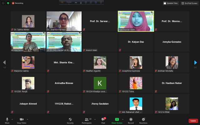Expand video options arrow next to Stop Video

[x=27, y=119]
